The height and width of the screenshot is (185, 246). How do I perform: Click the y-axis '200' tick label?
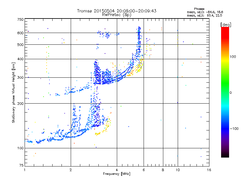point(20,104)
